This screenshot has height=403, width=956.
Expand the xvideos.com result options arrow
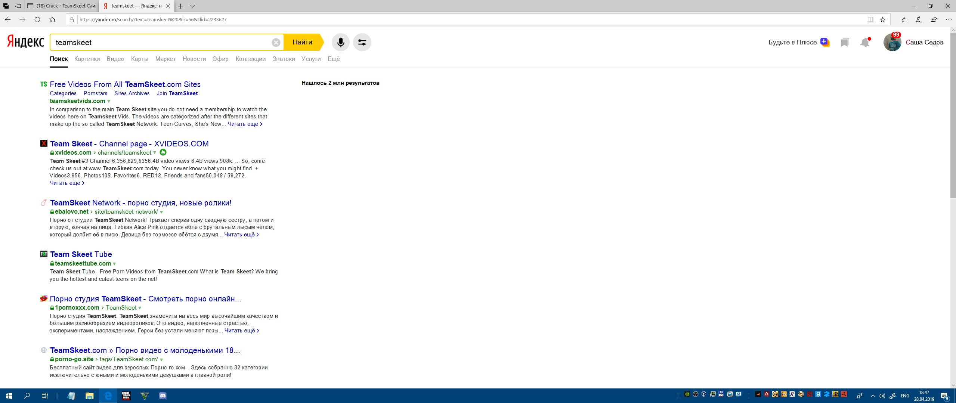155,153
